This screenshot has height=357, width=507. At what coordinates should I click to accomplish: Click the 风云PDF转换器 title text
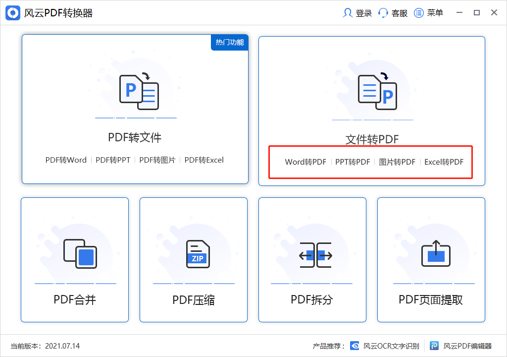pos(58,13)
